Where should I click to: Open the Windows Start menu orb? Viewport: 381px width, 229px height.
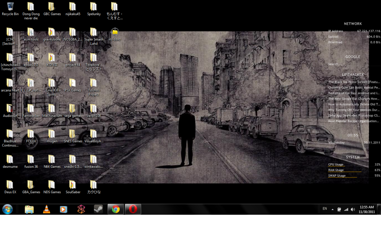click(7, 209)
